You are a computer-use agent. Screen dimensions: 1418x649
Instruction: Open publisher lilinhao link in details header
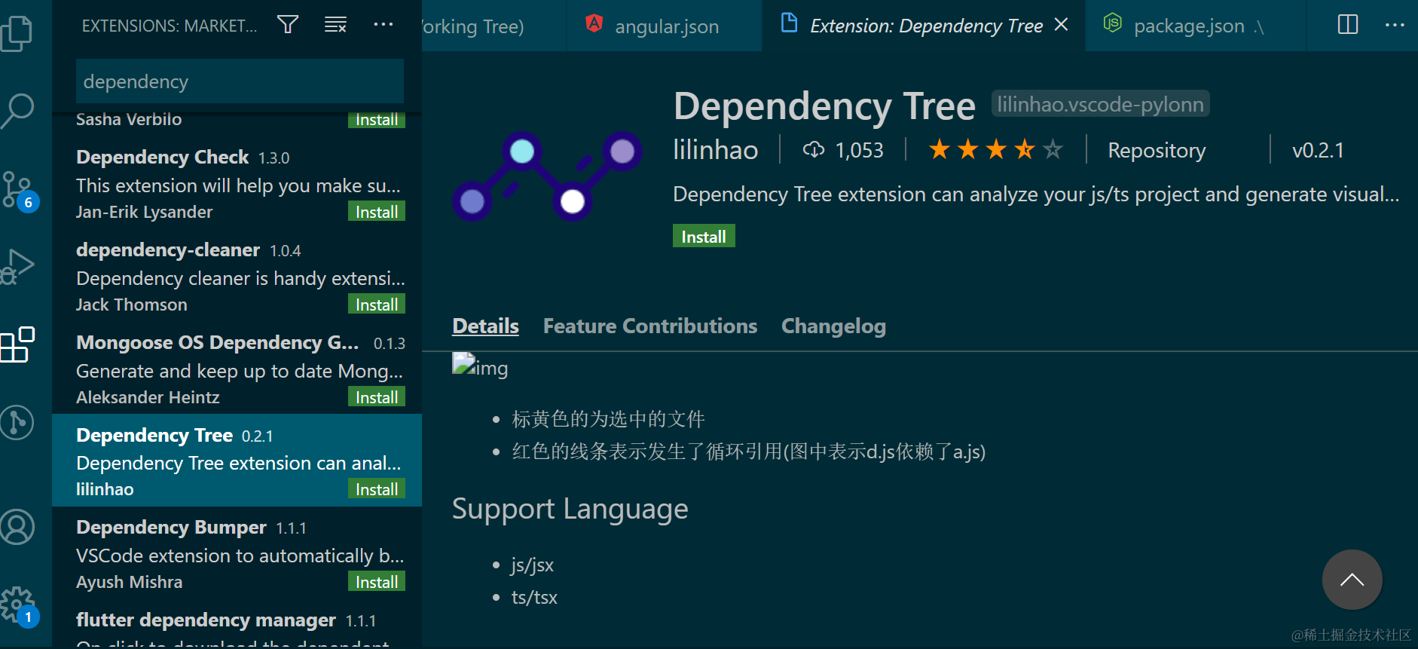(x=716, y=150)
